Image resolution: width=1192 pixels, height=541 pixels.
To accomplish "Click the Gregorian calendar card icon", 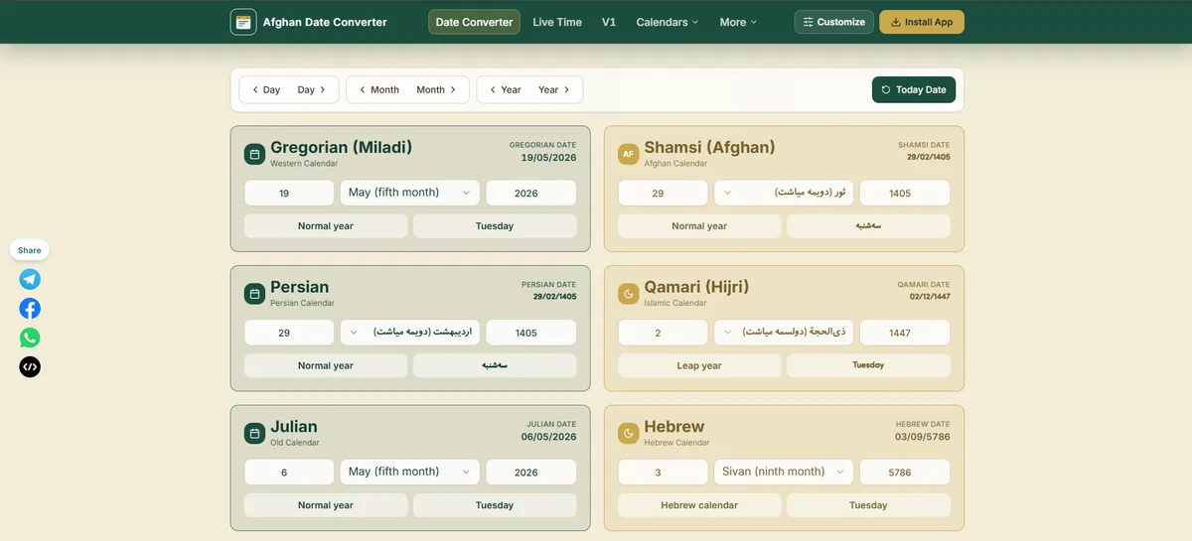I will click(254, 154).
